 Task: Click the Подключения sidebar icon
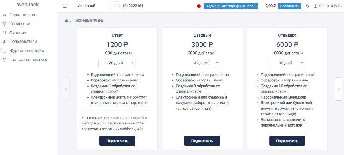click(x=4, y=15)
